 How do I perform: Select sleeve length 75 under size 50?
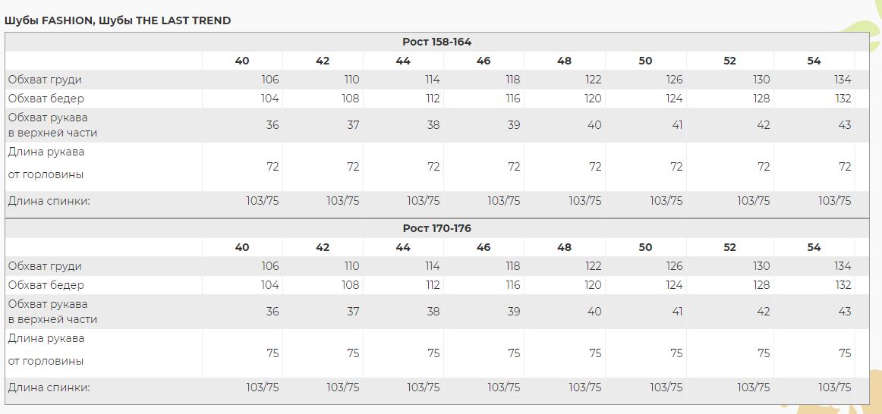(676, 353)
